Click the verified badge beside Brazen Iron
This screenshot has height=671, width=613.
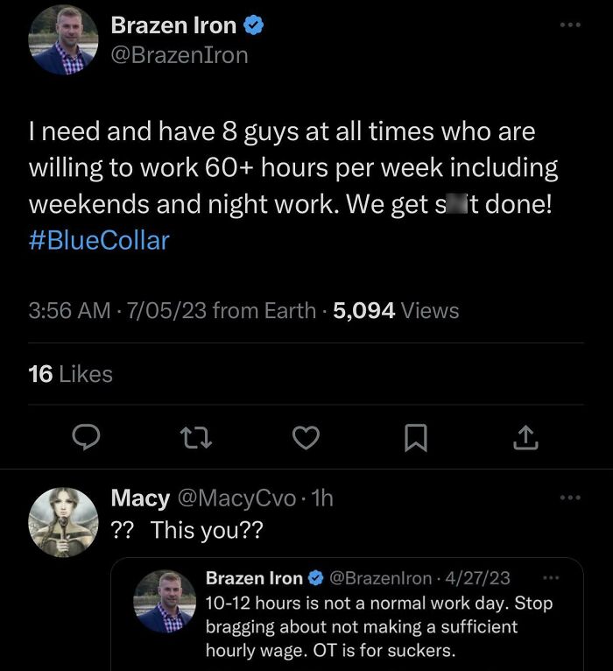coord(254,26)
